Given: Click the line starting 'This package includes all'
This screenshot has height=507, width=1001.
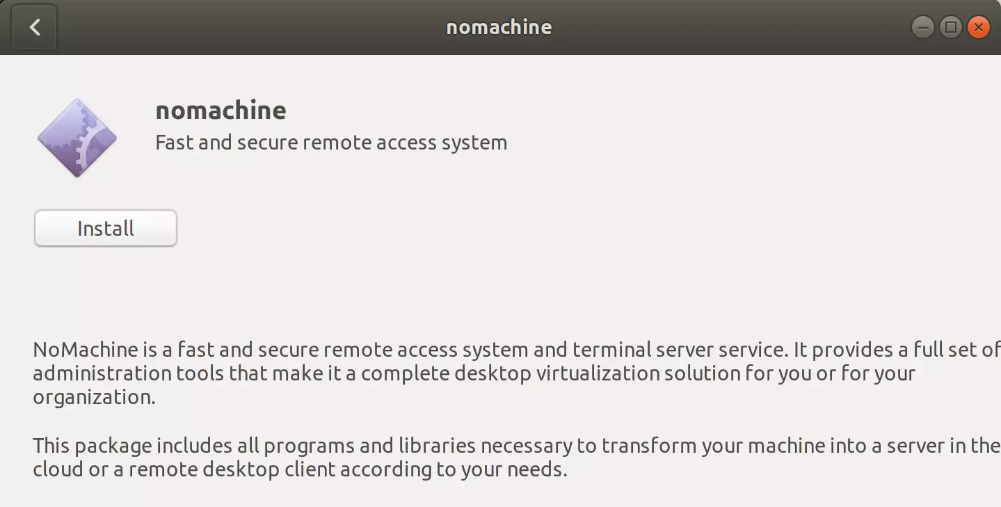Looking at the screenshot, I should coord(517,445).
